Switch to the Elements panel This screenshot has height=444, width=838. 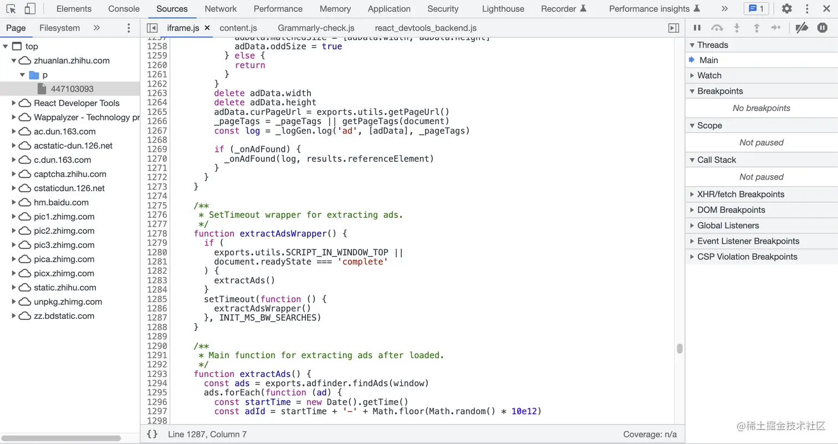[74, 9]
